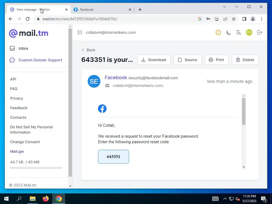This screenshot has height=204, width=272.
Task: Click the envelope icon beside account address
Action: 80,32
